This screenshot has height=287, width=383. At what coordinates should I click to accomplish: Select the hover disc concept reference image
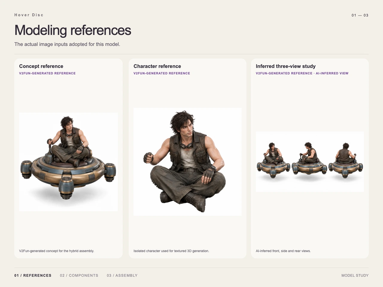point(69,162)
